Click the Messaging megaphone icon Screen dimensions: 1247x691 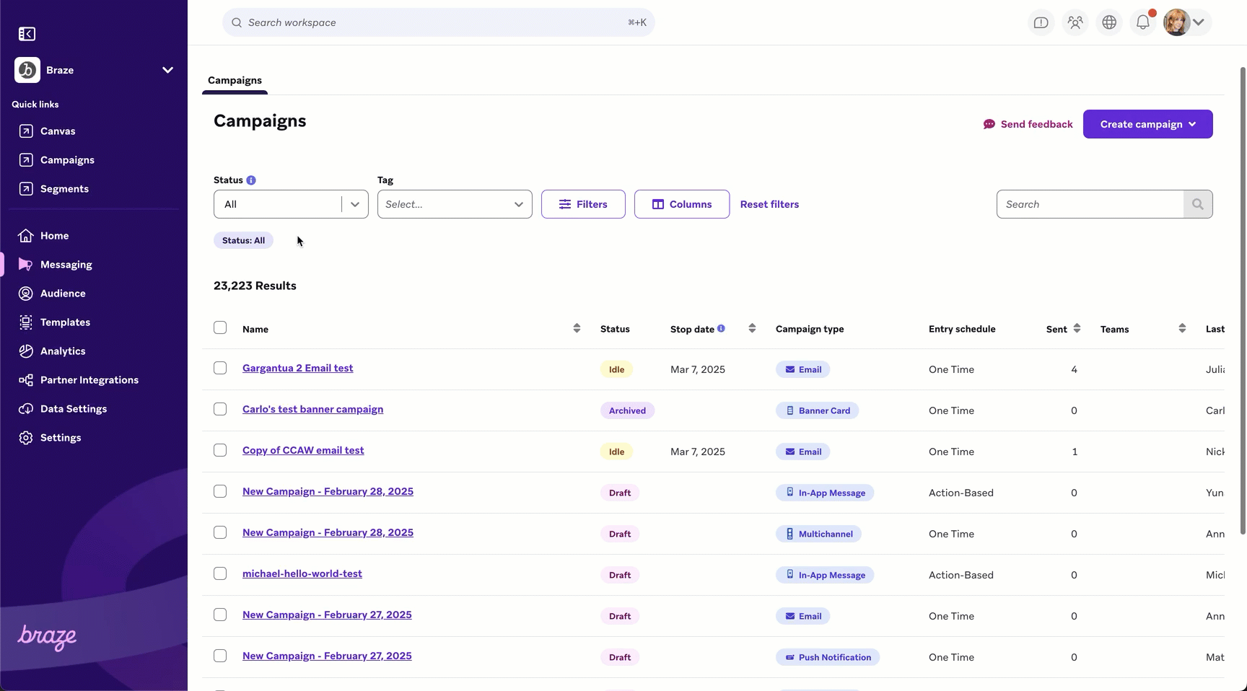(26, 265)
